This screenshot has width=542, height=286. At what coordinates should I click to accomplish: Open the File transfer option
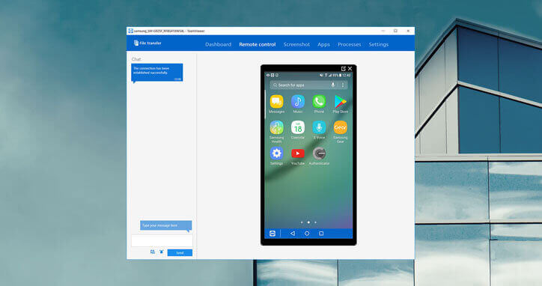(147, 43)
